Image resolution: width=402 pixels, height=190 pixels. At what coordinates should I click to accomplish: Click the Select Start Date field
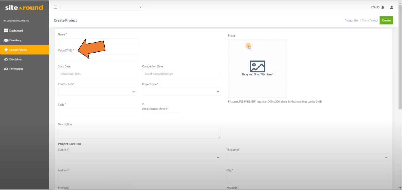pyautogui.click(x=97, y=74)
